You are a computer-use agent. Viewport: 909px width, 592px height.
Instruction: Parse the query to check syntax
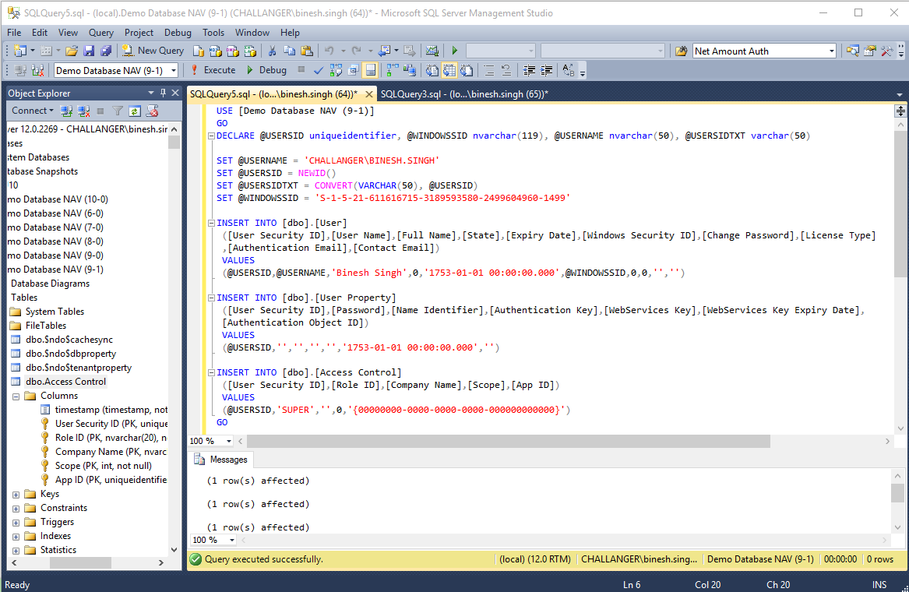(319, 70)
